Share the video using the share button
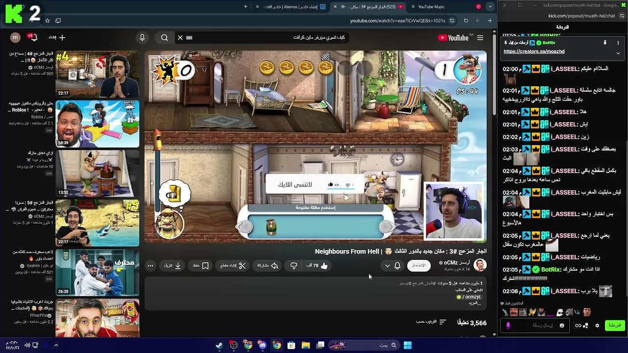Screen dimensions: 628x353 (x=268, y=266)
